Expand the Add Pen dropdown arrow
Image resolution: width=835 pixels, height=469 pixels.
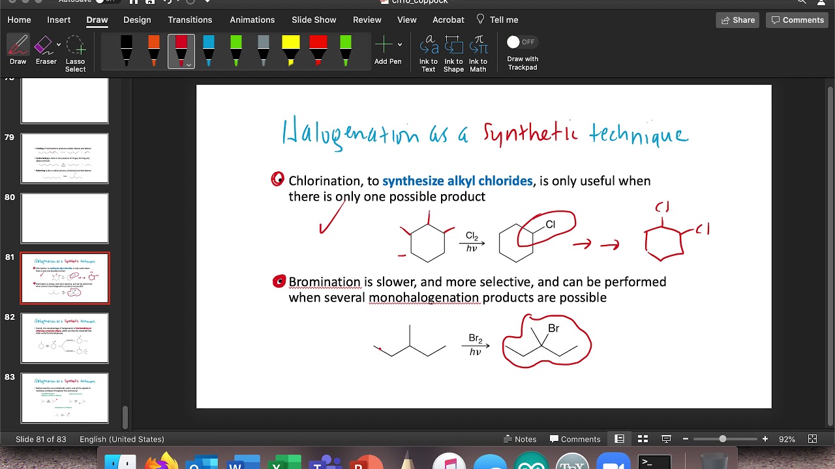[x=400, y=45]
